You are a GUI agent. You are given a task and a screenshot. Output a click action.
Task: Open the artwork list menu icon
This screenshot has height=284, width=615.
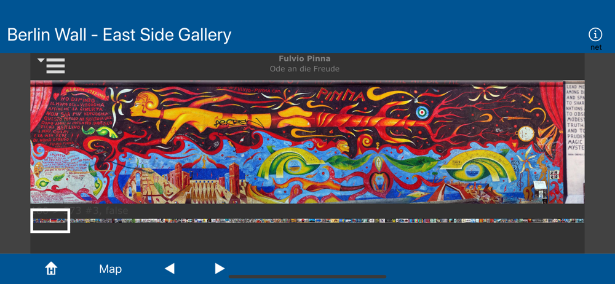click(52, 66)
